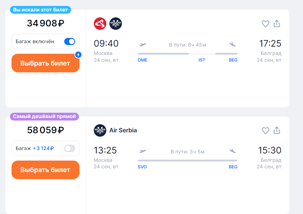
Task: Click the takeoff plane icon in first ticket
Action: coord(143,44)
